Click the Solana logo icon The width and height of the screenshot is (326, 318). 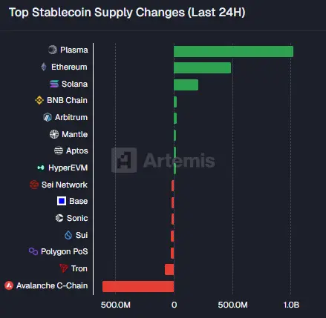click(x=54, y=84)
